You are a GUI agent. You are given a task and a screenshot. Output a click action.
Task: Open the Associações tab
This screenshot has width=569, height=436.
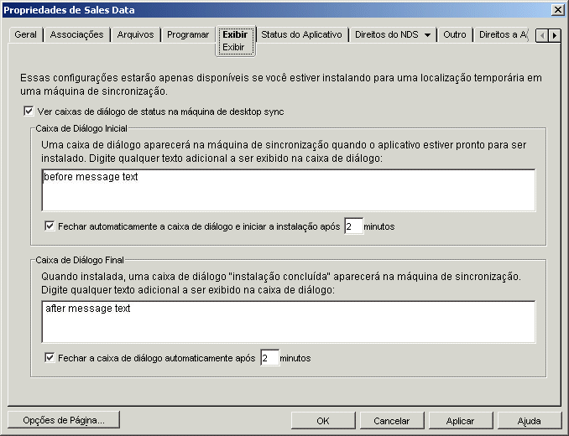point(76,34)
